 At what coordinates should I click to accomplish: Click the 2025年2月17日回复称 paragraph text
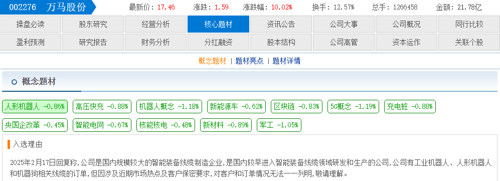click(x=251, y=168)
